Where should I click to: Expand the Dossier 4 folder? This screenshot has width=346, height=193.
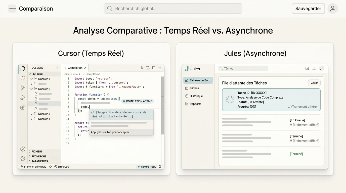[32, 119]
